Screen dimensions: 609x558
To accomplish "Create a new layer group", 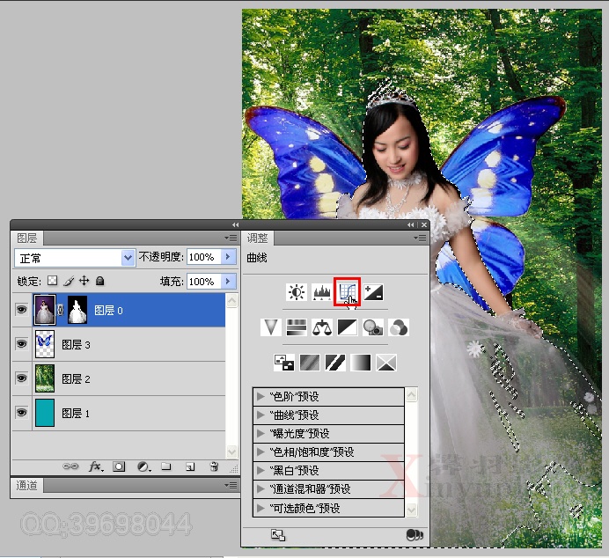I will (x=166, y=466).
